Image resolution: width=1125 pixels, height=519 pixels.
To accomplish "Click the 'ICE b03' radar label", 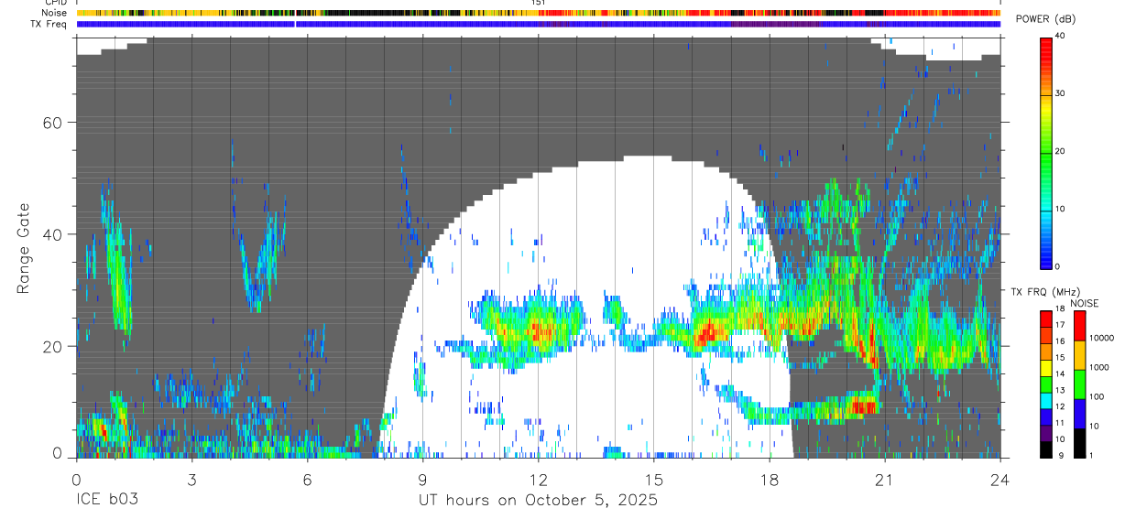I will click(106, 501).
